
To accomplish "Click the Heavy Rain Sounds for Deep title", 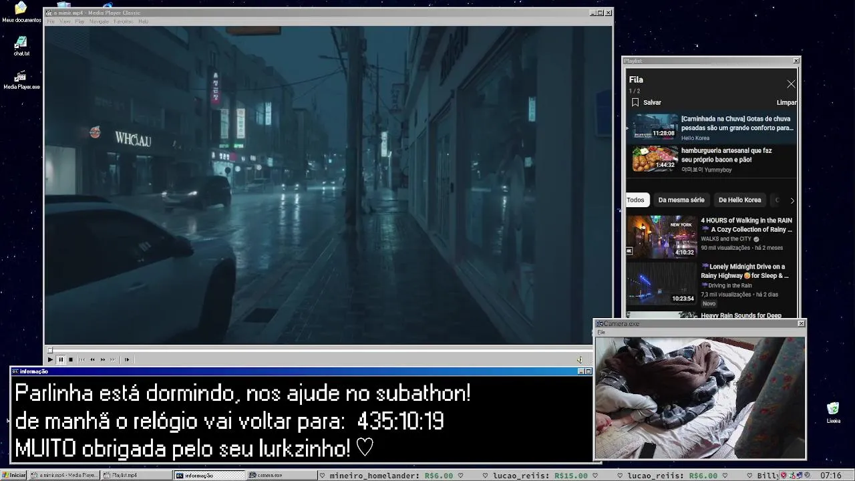I will click(x=741, y=315).
